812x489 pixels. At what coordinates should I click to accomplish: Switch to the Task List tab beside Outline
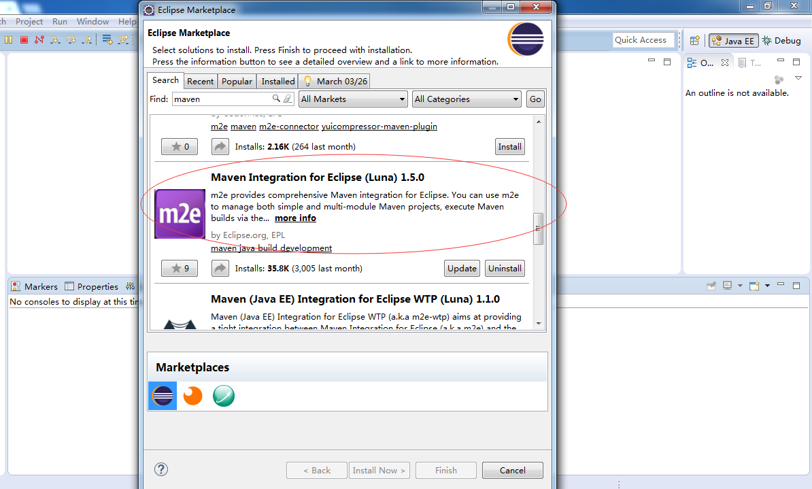tap(750, 63)
